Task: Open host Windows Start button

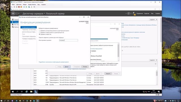Action: pyautogui.click(x=1, y=101)
